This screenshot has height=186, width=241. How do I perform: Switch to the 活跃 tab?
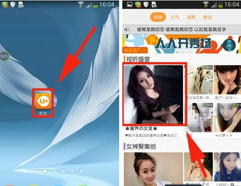pyautogui.click(x=191, y=17)
